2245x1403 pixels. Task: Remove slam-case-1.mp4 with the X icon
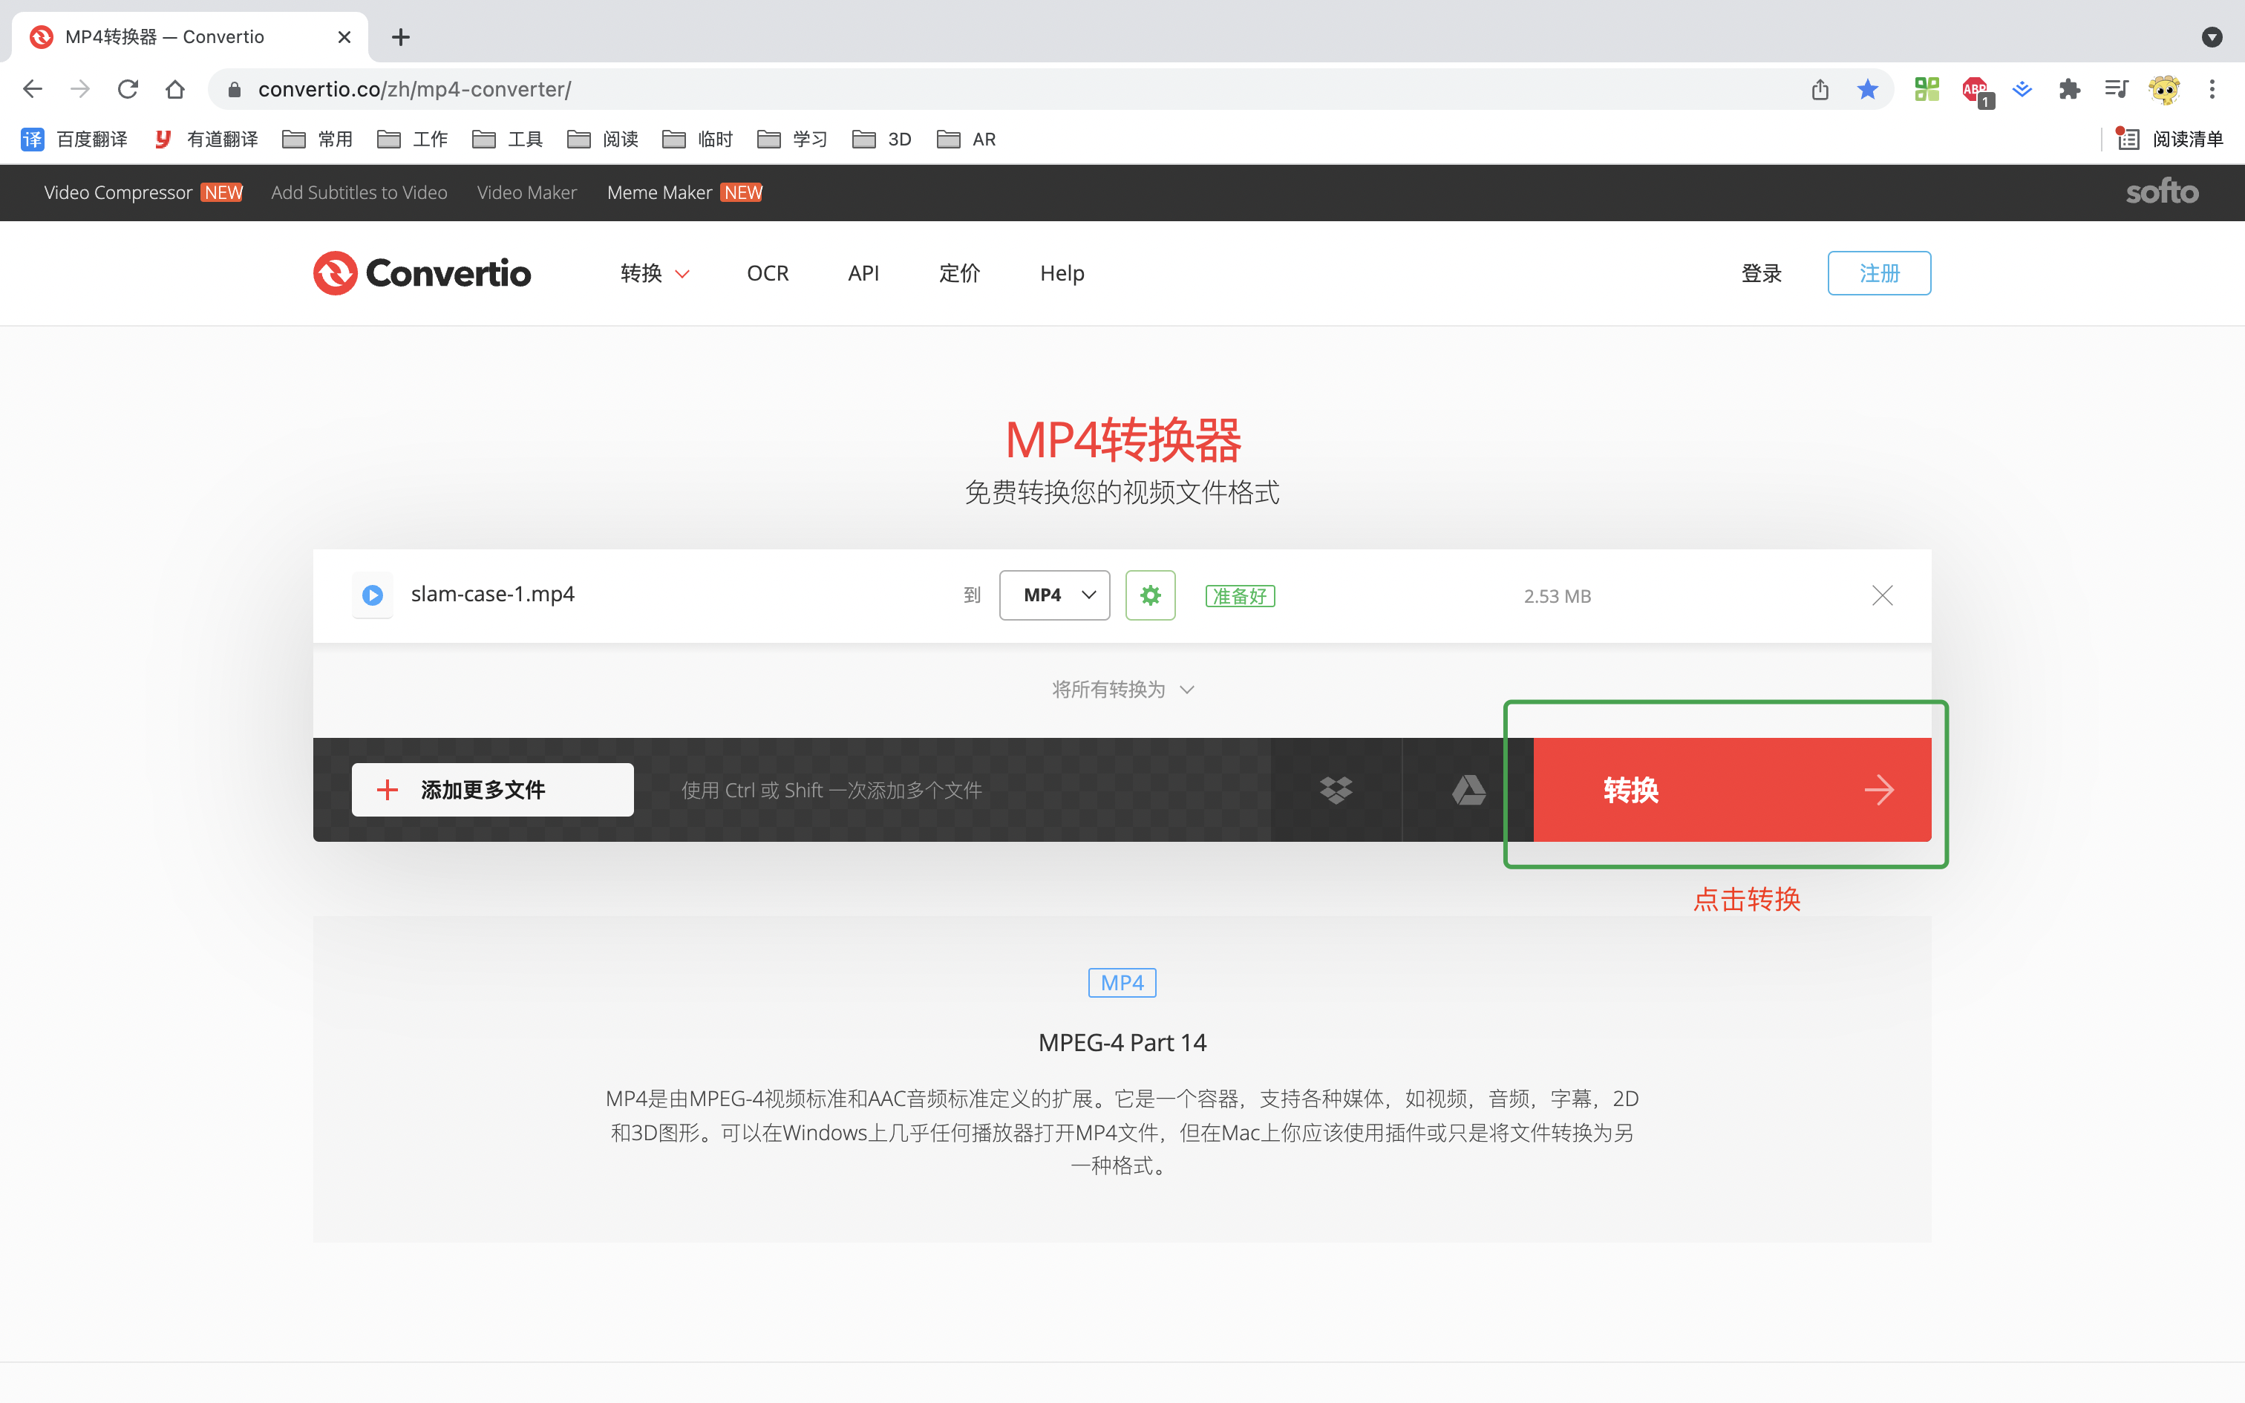[1881, 595]
